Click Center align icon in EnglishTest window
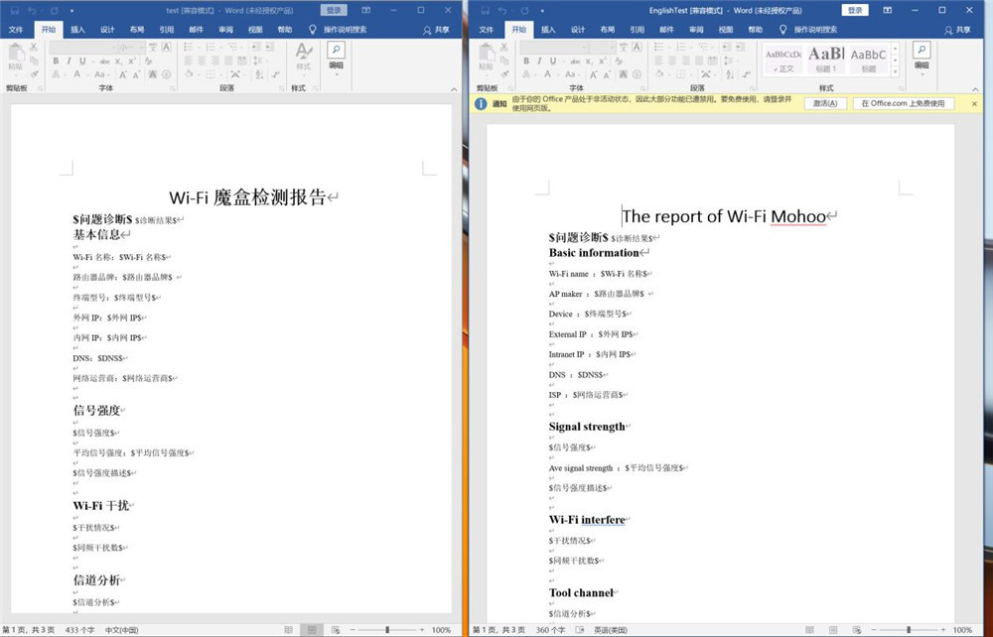Screen dimensions: 993x637 point(672,61)
